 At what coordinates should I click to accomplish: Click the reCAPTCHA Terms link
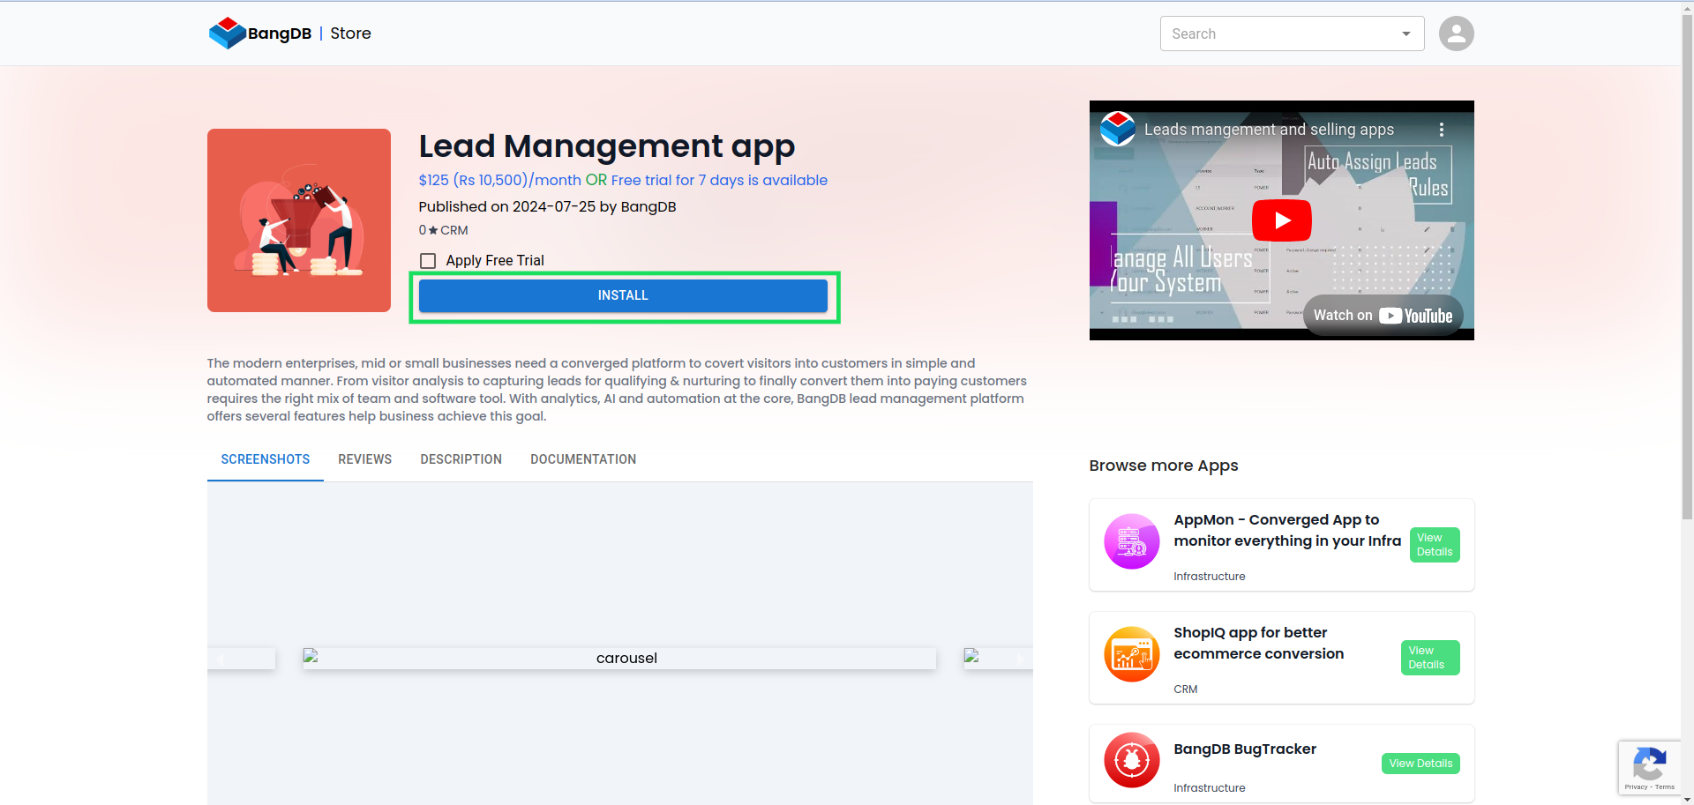pyautogui.click(x=1665, y=786)
